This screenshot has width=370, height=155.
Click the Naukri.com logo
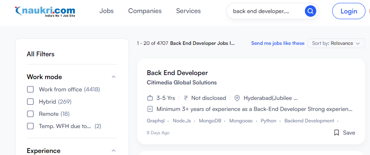(x=45, y=11)
